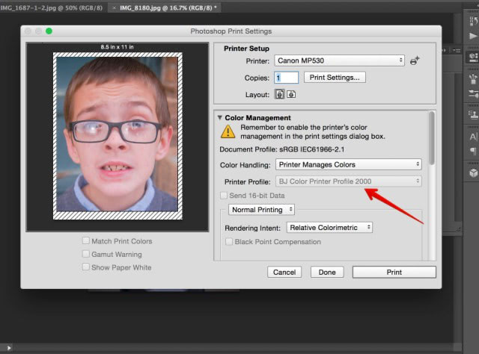Open Rendering Intent dropdown
The height and width of the screenshot is (354, 479).
pos(329,228)
